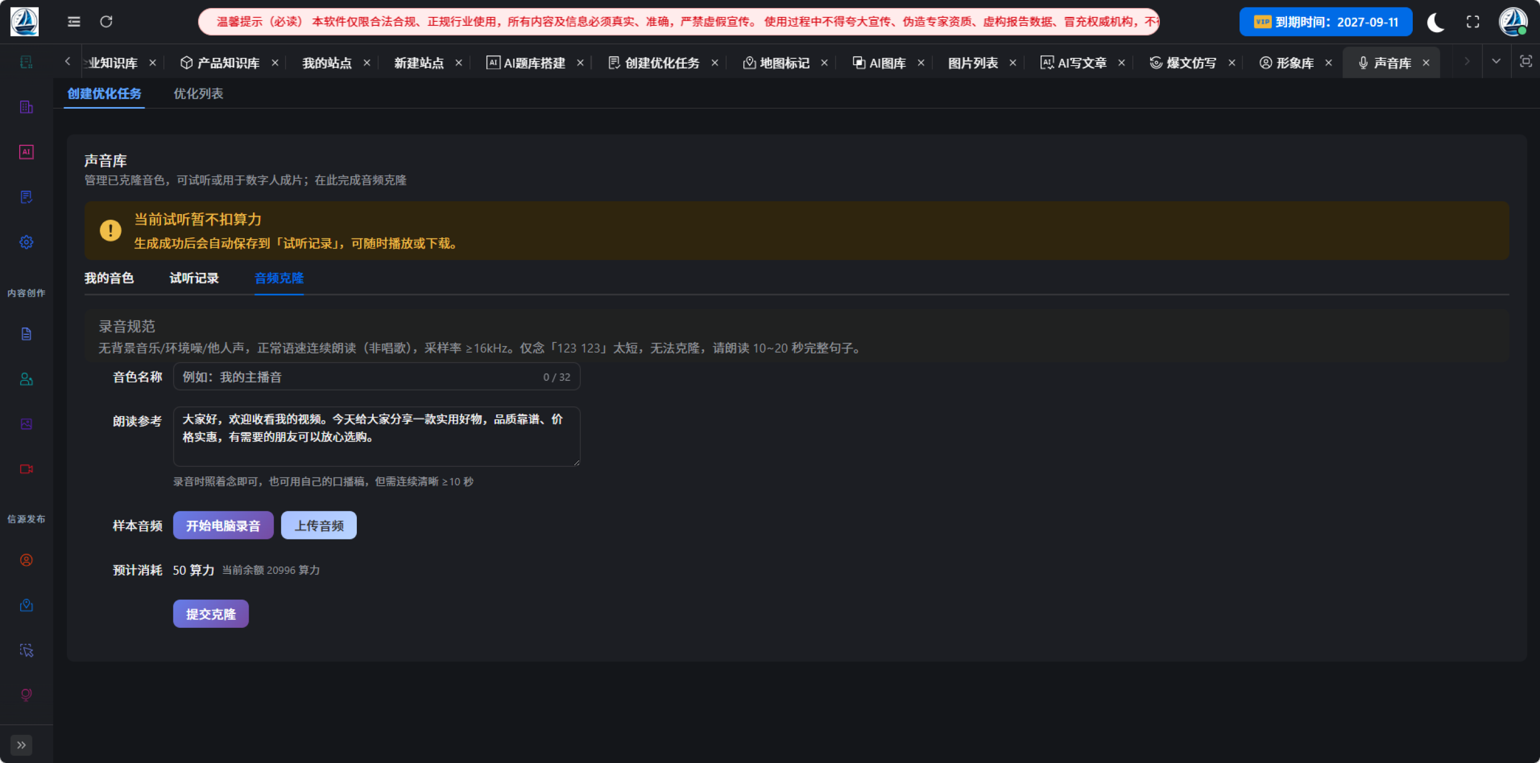Screen dimensions: 1540x763
Task: Open the blue document icon under 内容创作
Action: click(27, 334)
